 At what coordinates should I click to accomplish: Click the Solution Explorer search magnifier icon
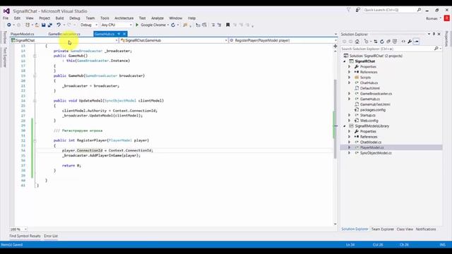(x=436, y=49)
